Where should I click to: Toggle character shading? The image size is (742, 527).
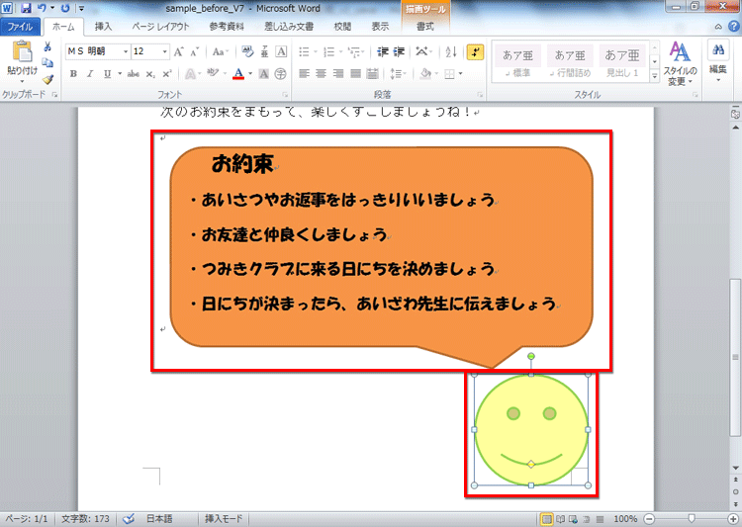click(x=264, y=74)
